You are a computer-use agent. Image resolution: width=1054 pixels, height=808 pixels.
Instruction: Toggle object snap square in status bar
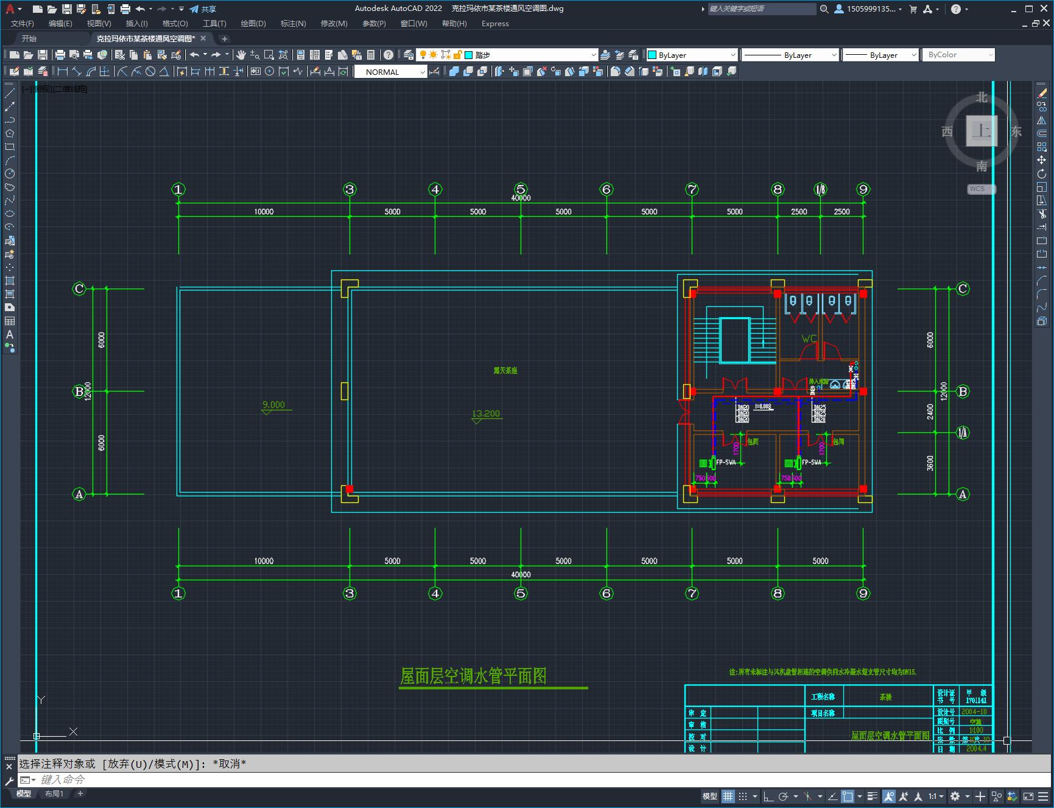coord(848,796)
